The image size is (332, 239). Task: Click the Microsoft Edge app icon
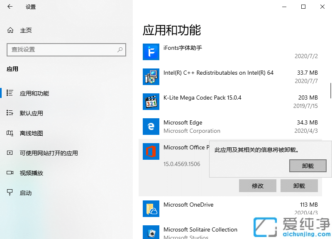point(151,127)
